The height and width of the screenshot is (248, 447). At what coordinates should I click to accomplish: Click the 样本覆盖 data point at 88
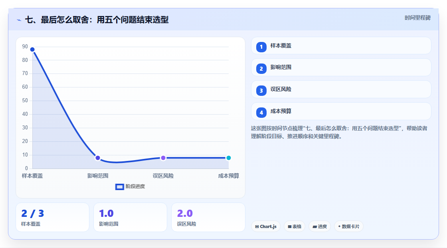coord(32,50)
